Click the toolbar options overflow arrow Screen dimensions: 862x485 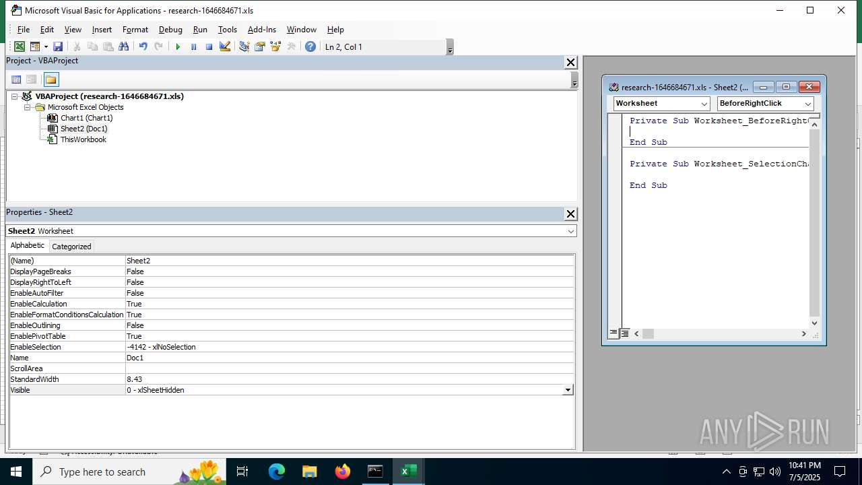coord(450,47)
